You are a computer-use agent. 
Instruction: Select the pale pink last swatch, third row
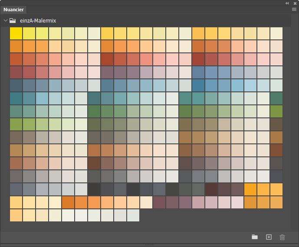click(x=276, y=59)
